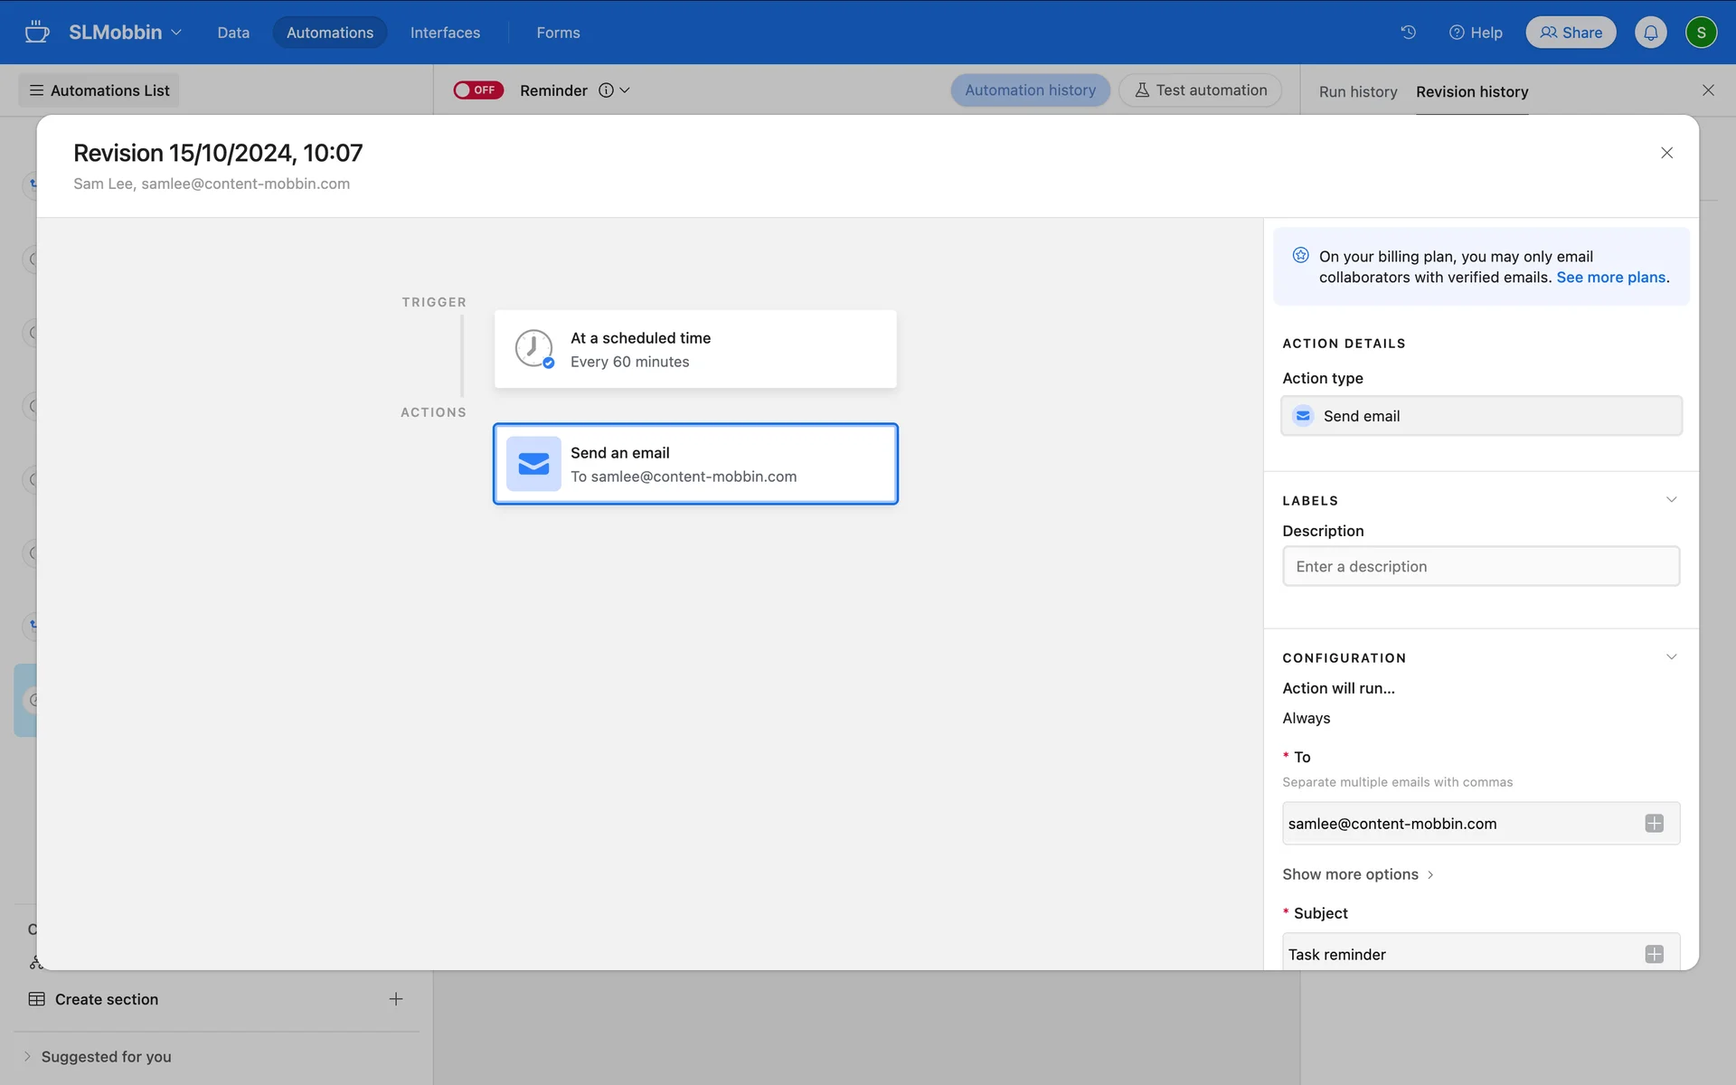Screen dimensions: 1736x1085
Task: Click the Description input field
Action: 1480,567
